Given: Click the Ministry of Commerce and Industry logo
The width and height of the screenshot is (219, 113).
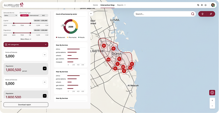Looking at the screenshot, I should click(14, 5).
